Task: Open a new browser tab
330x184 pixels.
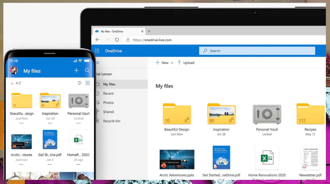Action: click(149, 31)
